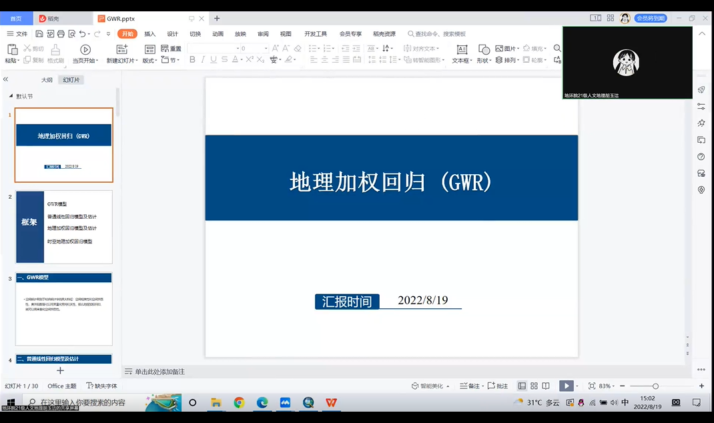Open the font size dropdown
Image resolution: width=714 pixels, height=423 pixels.
pyautogui.click(x=266, y=49)
